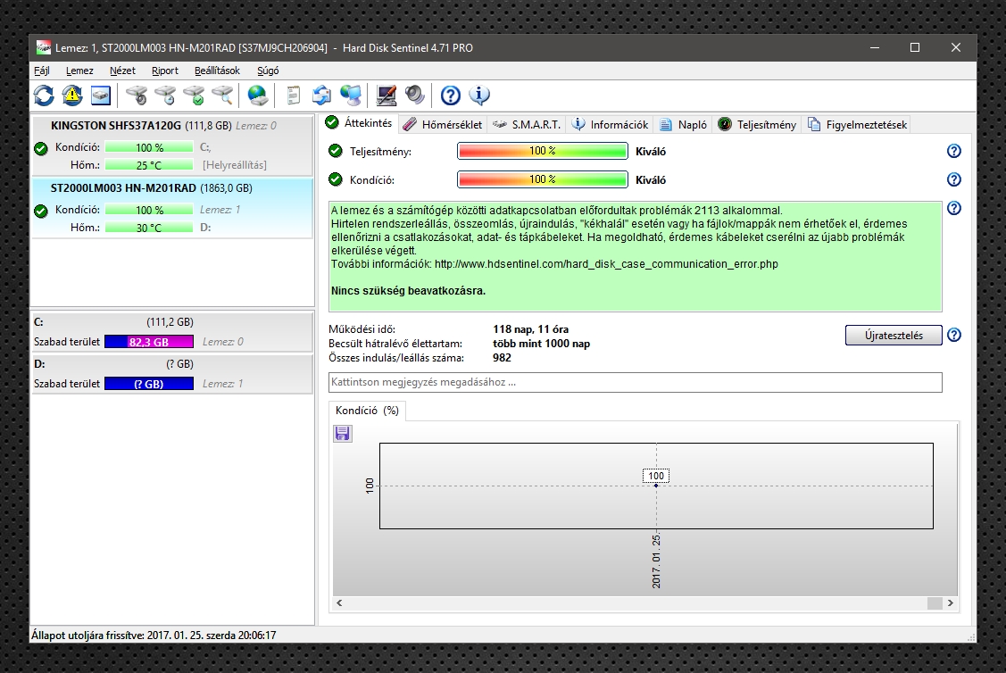
Task: Click the monitor with screwdriver toolbar icon
Action: pyautogui.click(x=387, y=96)
